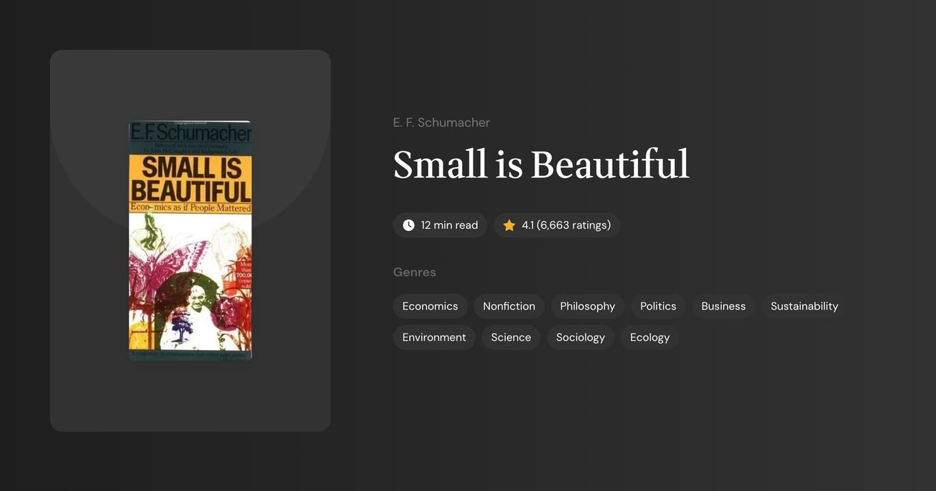Image resolution: width=936 pixels, height=491 pixels.
Task: Click the clock icon beside the read time
Action: coord(408,225)
